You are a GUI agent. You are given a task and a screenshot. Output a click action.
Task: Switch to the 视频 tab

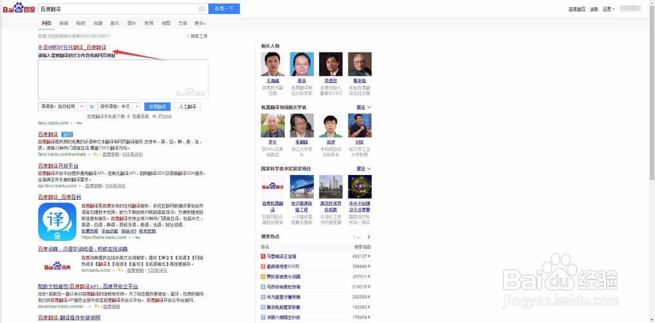pyautogui.click(x=149, y=23)
